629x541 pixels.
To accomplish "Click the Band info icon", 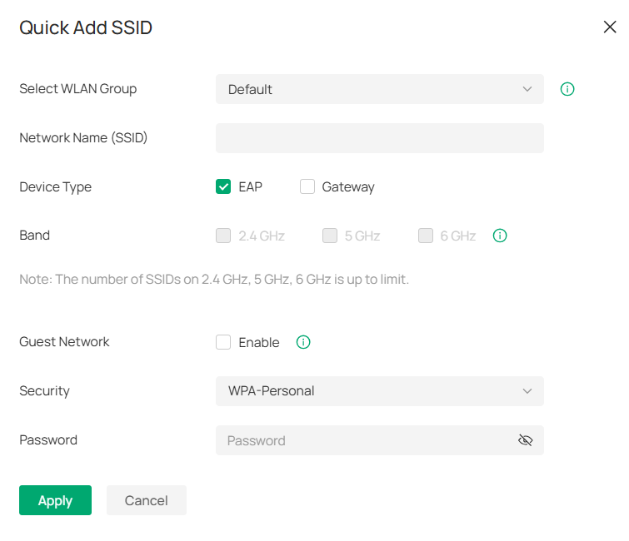I will point(500,236).
